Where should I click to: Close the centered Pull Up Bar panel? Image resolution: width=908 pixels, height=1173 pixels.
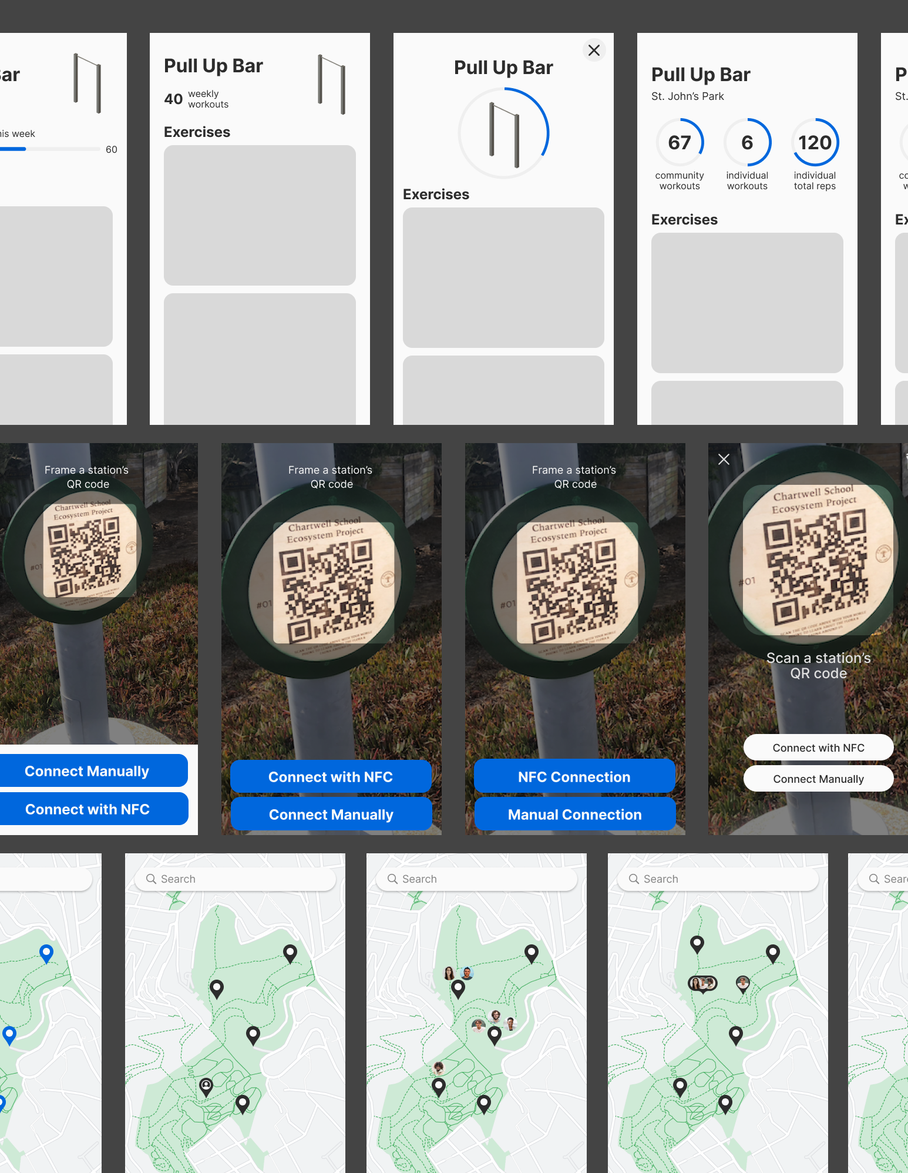point(594,50)
